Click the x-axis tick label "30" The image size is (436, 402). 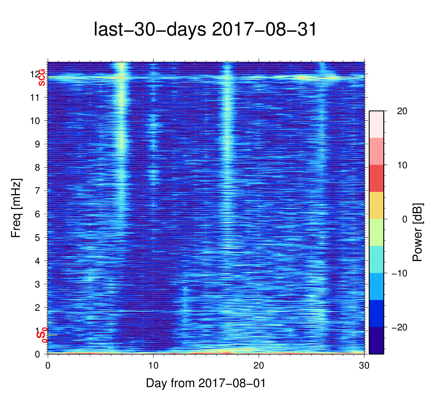(364, 366)
